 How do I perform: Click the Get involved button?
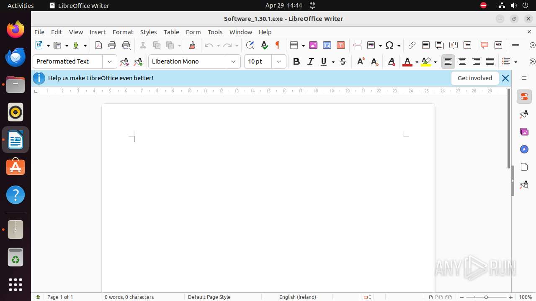pyautogui.click(x=475, y=78)
